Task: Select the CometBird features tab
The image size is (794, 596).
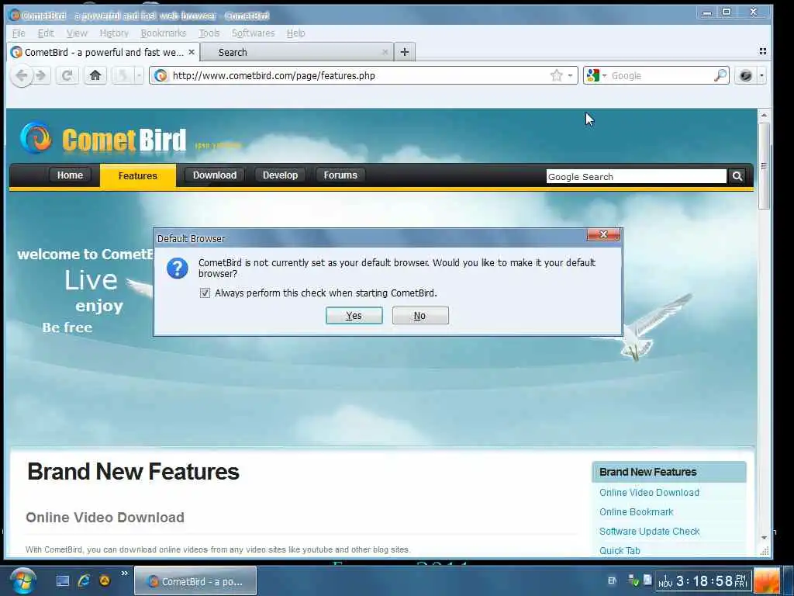Action: [x=104, y=52]
